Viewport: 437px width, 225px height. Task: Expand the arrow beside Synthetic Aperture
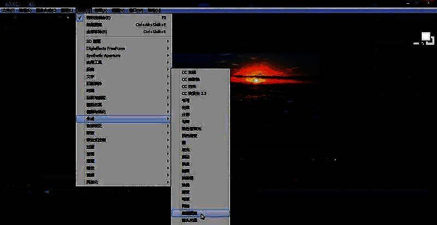168,55
